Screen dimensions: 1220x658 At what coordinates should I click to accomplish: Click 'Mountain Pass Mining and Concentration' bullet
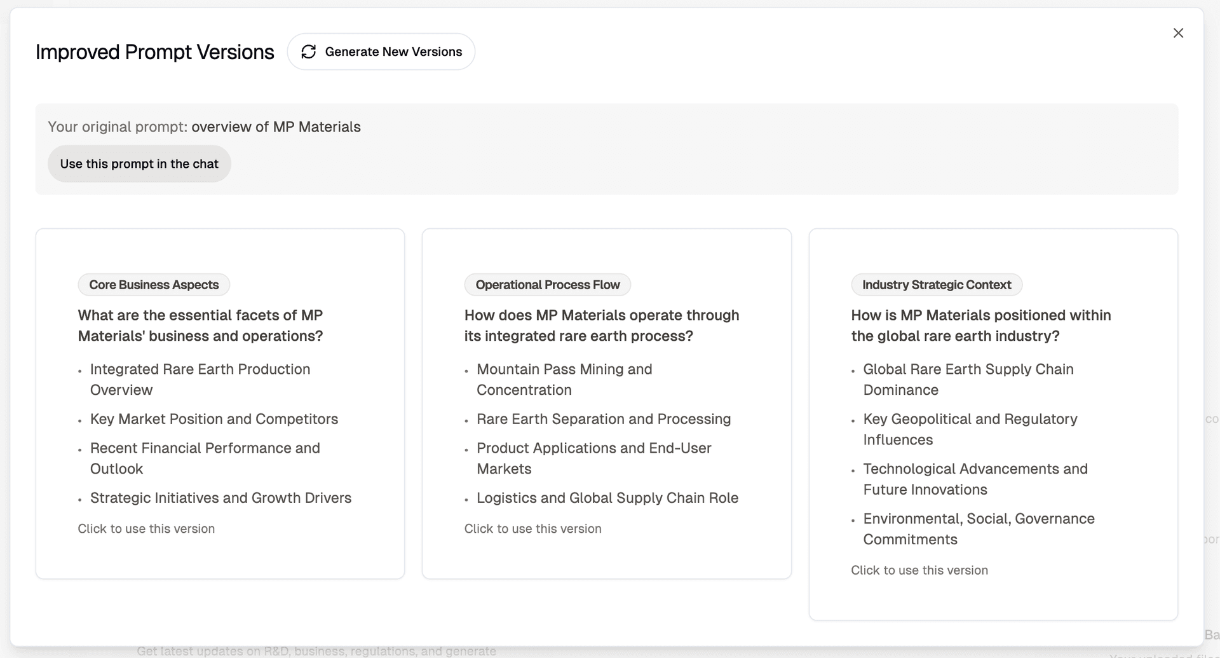pyautogui.click(x=564, y=380)
